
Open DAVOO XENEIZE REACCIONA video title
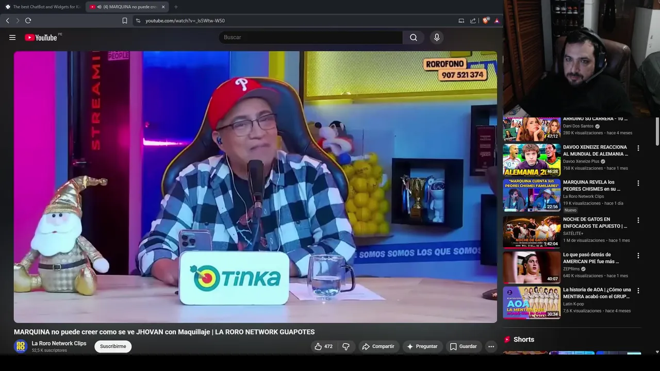(x=596, y=151)
